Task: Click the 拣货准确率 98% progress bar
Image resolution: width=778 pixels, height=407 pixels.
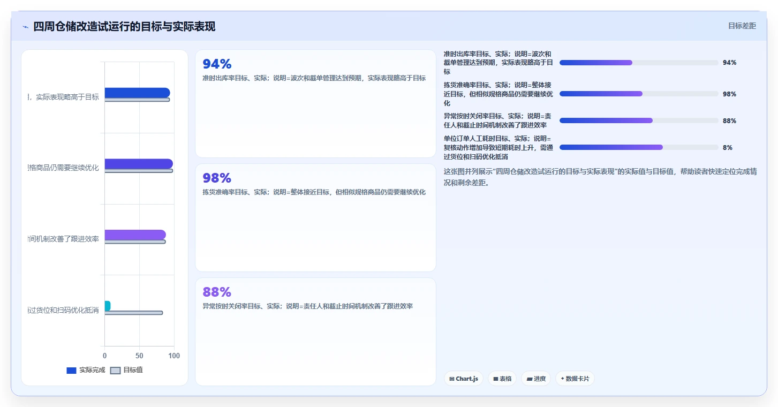Action: [639, 94]
